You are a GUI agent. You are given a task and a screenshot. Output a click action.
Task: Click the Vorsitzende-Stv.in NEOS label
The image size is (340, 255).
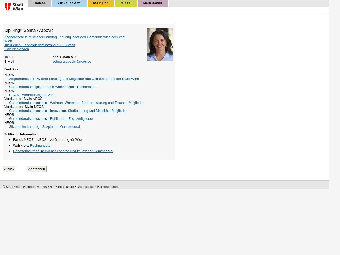pyautogui.click(x=23, y=99)
